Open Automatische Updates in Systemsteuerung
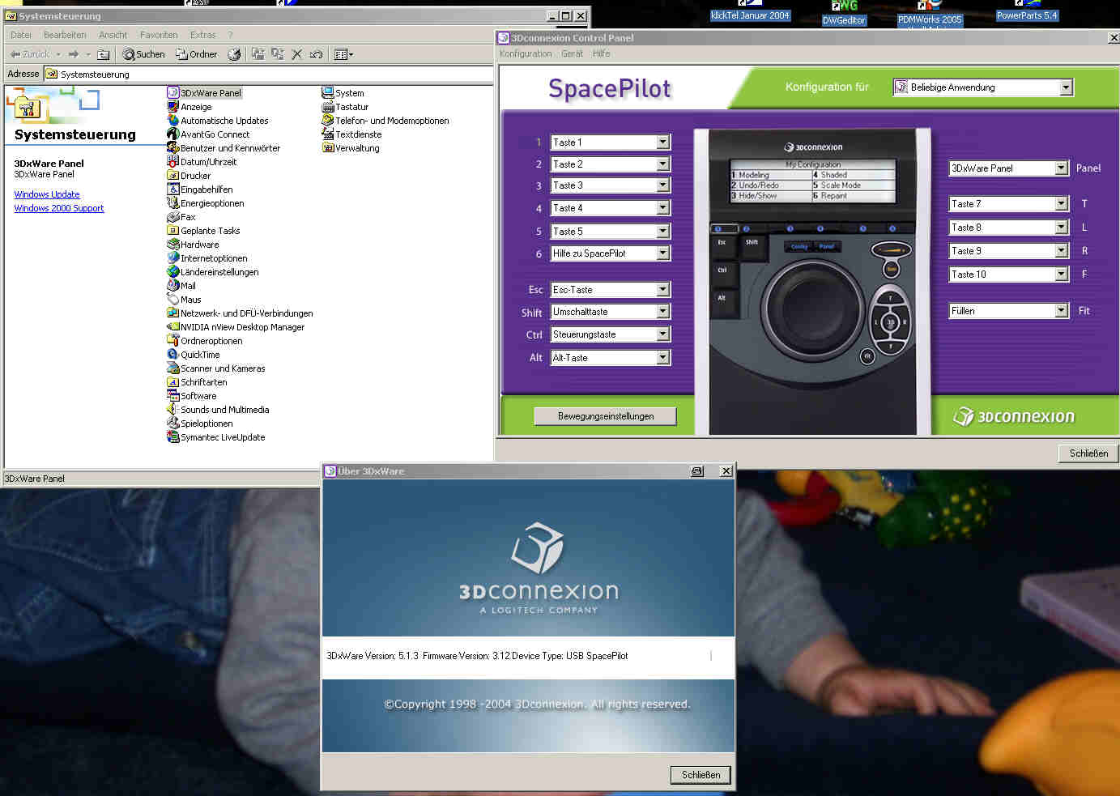This screenshot has width=1120, height=796. click(x=217, y=121)
